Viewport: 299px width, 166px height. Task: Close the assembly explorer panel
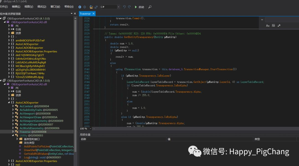point(75,14)
